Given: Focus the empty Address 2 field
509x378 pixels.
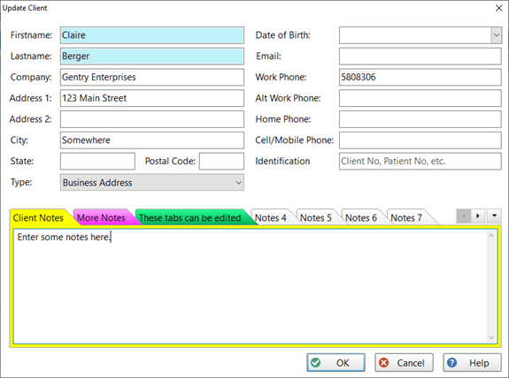Looking at the screenshot, I should pos(152,119).
